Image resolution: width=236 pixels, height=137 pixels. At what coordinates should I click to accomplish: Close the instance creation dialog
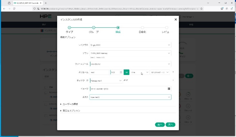(176, 19)
